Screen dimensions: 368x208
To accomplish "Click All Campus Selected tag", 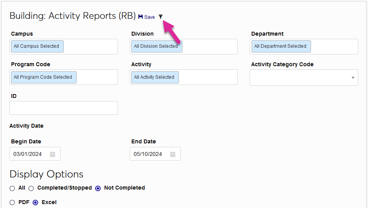I will pos(37,46).
